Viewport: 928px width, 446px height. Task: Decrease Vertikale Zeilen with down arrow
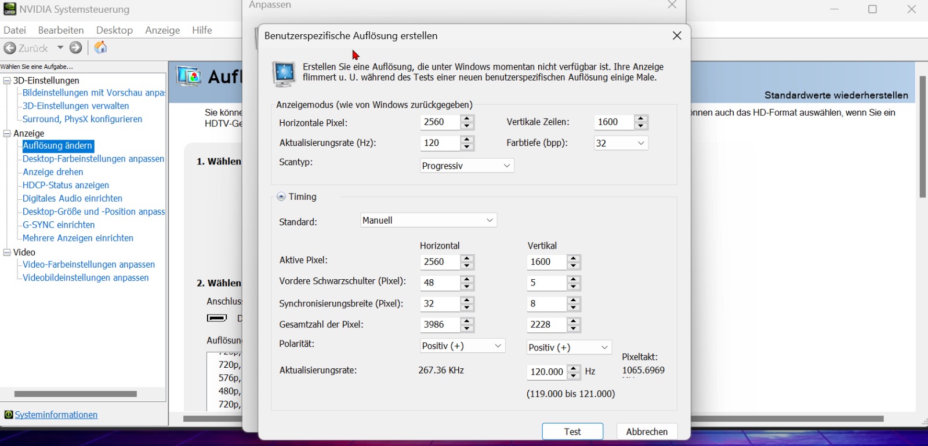(641, 126)
